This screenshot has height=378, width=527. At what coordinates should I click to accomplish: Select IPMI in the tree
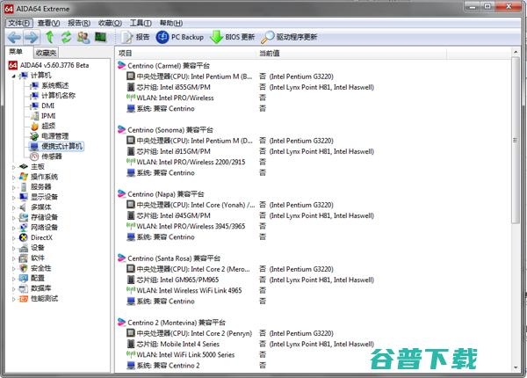(x=48, y=116)
